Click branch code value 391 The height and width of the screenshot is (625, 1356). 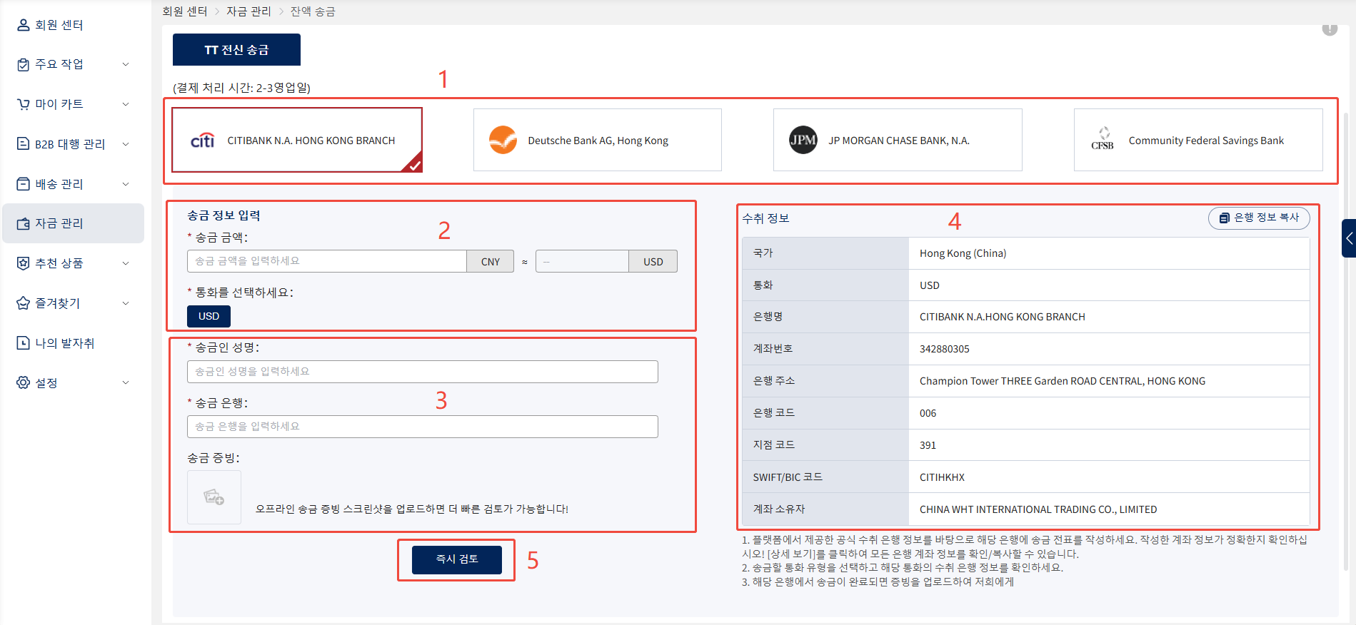tap(928, 445)
